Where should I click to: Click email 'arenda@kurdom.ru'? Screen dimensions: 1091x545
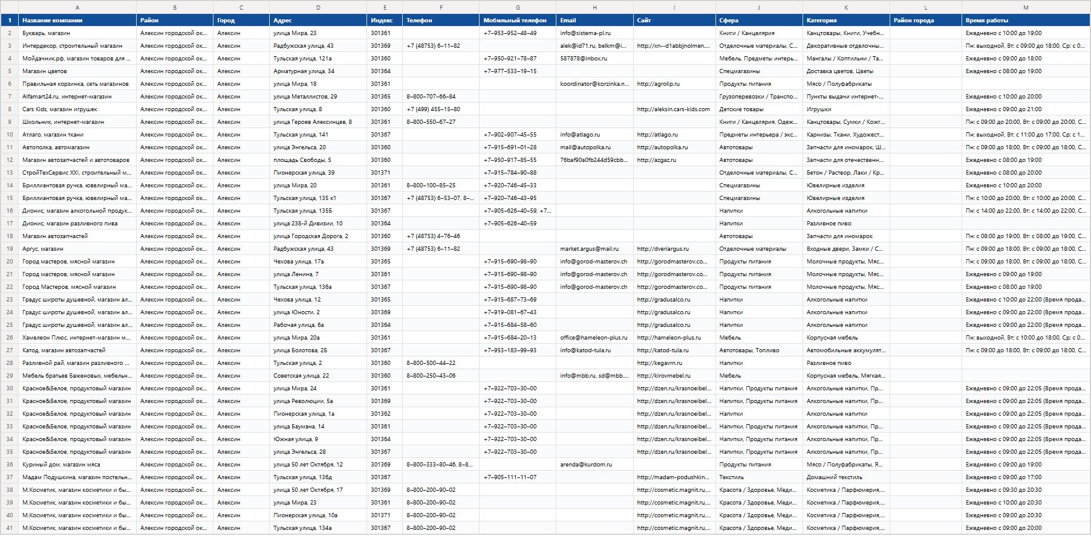tap(594, 465)
